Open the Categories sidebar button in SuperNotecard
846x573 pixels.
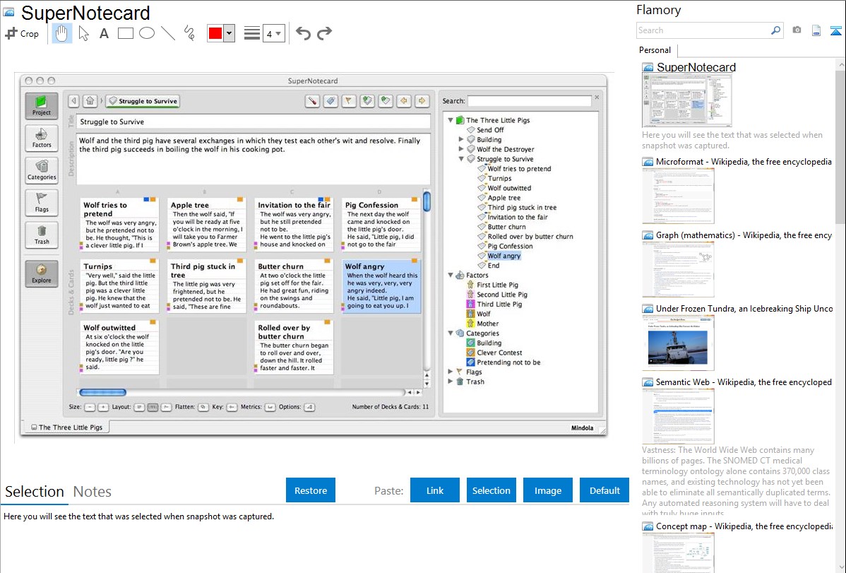click(42, 171)
